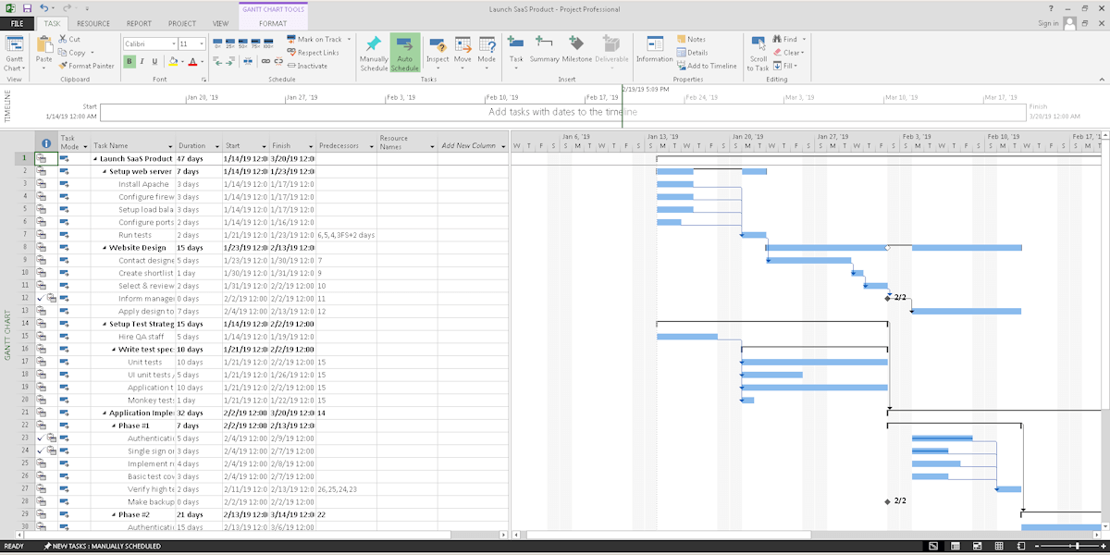Open the background fill color picker
1110x555 pixels.
176,62
